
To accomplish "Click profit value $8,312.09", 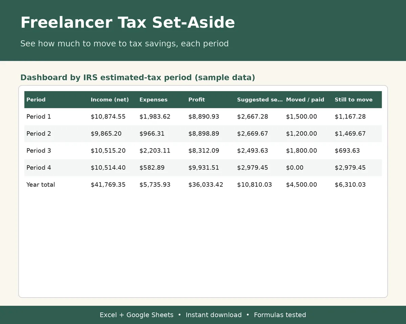I will [204, 151].
